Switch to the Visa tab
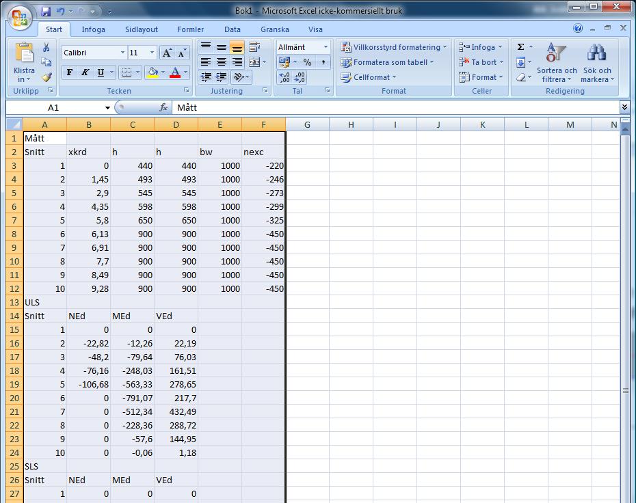This screenshot has width=636, height=503. click(x=315, y=29)
